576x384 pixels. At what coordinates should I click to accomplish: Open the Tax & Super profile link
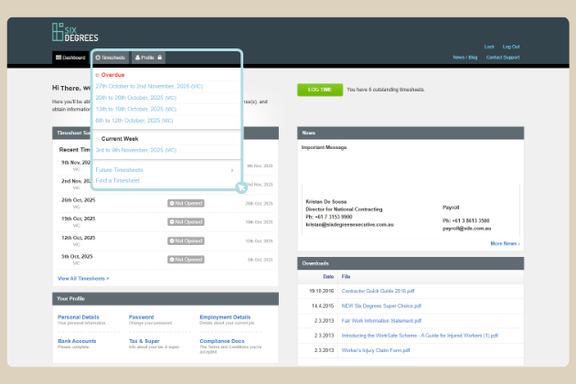click(144, 341)
